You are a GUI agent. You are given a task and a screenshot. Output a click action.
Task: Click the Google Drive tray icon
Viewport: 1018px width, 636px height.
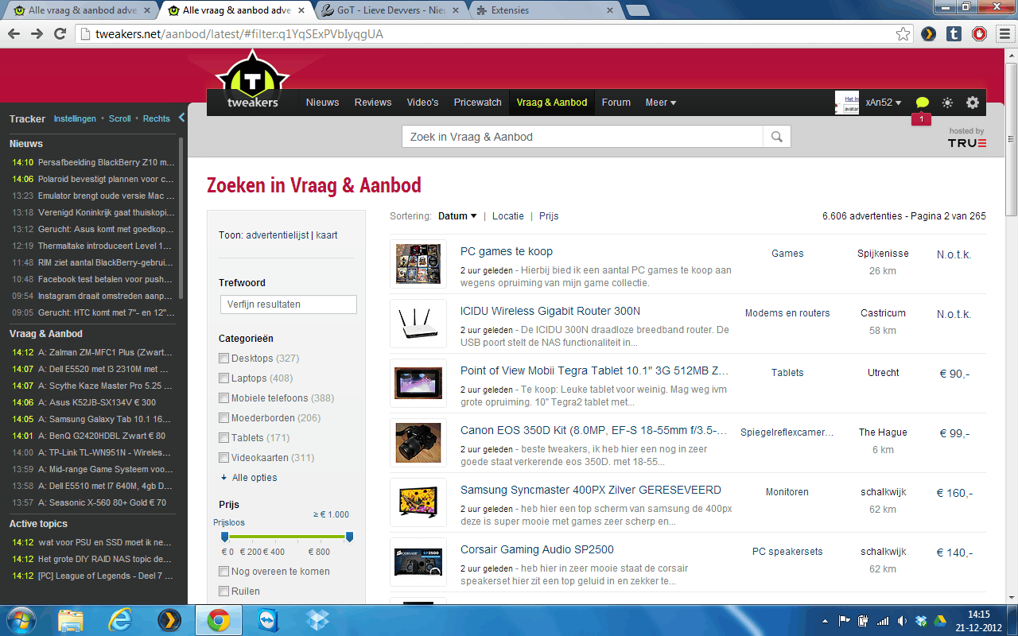[x=939, y=621]
